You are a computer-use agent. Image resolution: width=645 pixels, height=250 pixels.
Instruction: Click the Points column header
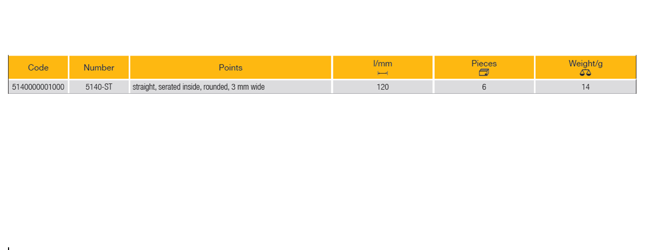tap(230, 68)
